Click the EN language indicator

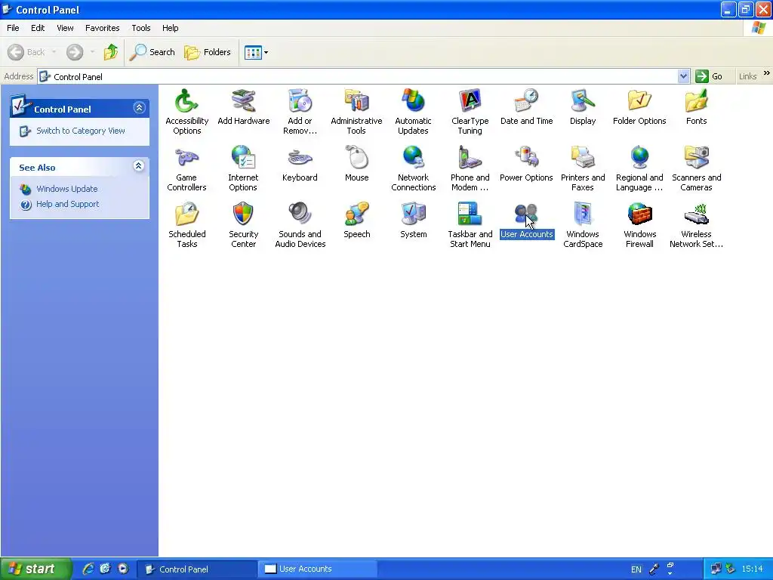point(636,569)
